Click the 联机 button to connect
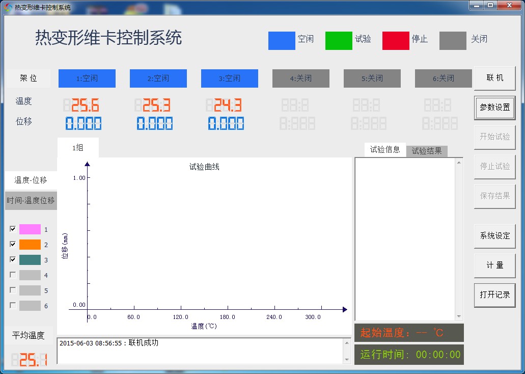 494,78
